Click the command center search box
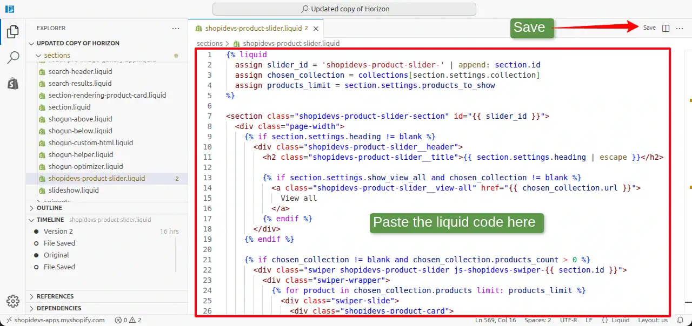The image size is (692, 326). click(344, 9)
